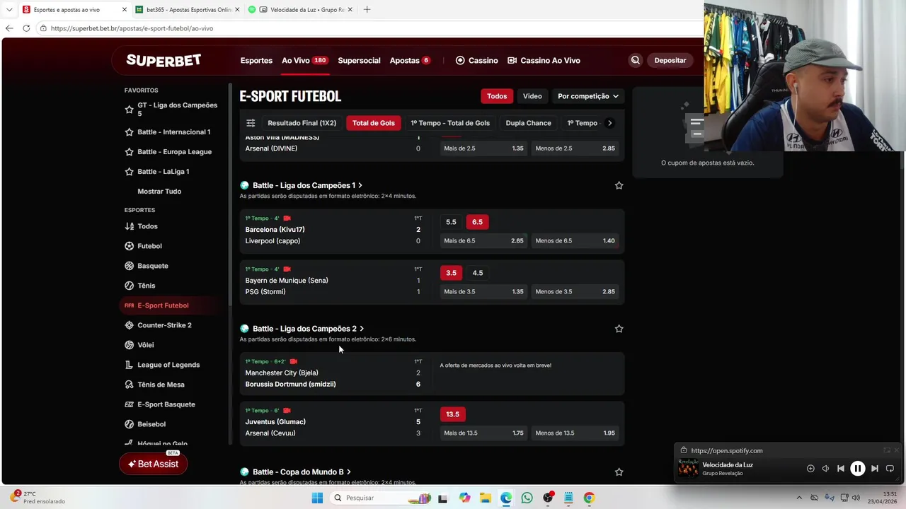The width and height of the screenshot is (906, 509).
Task: Click the Superbet logo
Action: [x=164, y=60]
